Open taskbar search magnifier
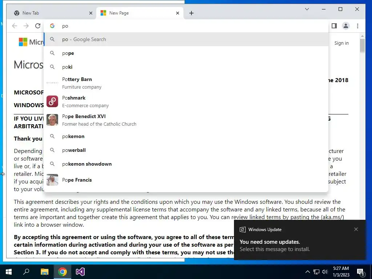372x279 pixels. click(x=26, y=272)
